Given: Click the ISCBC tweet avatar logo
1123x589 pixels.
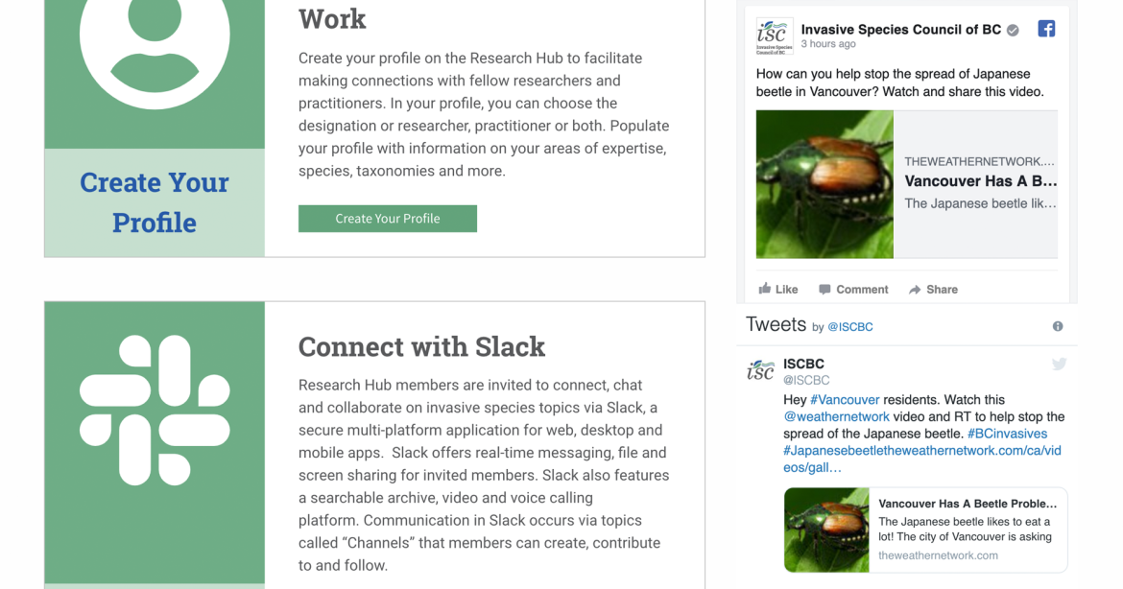Looking at the screenshot, I should point(760,370).
